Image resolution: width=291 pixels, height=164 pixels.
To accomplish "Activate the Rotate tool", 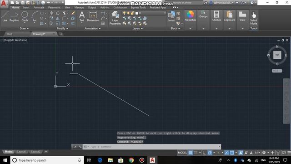I will tap(58, 13).
